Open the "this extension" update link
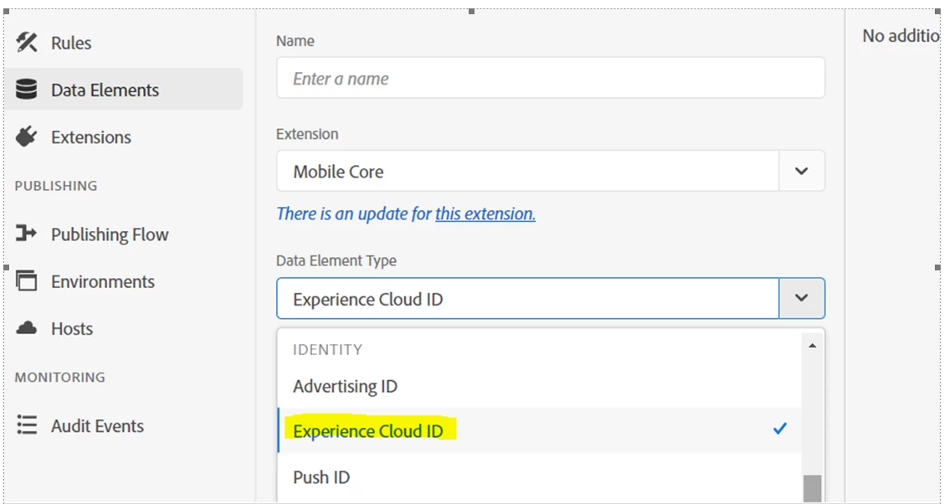 (x=485, y=214)
